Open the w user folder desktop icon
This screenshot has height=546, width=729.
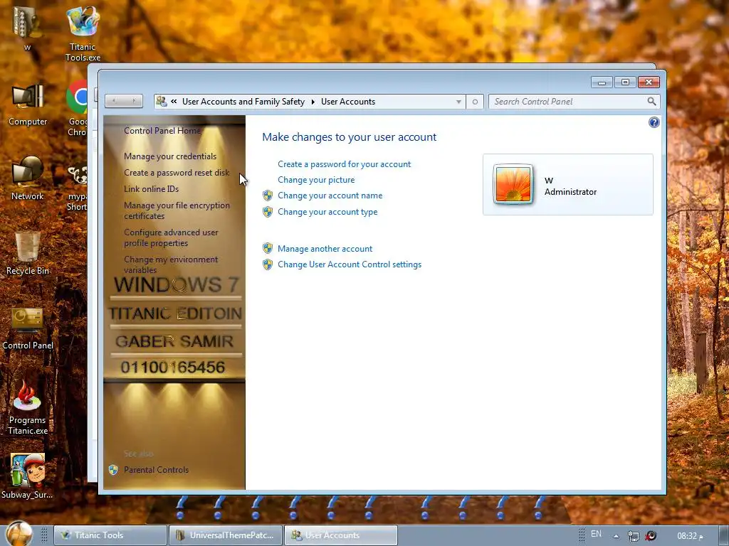click(x=27, y=28)
